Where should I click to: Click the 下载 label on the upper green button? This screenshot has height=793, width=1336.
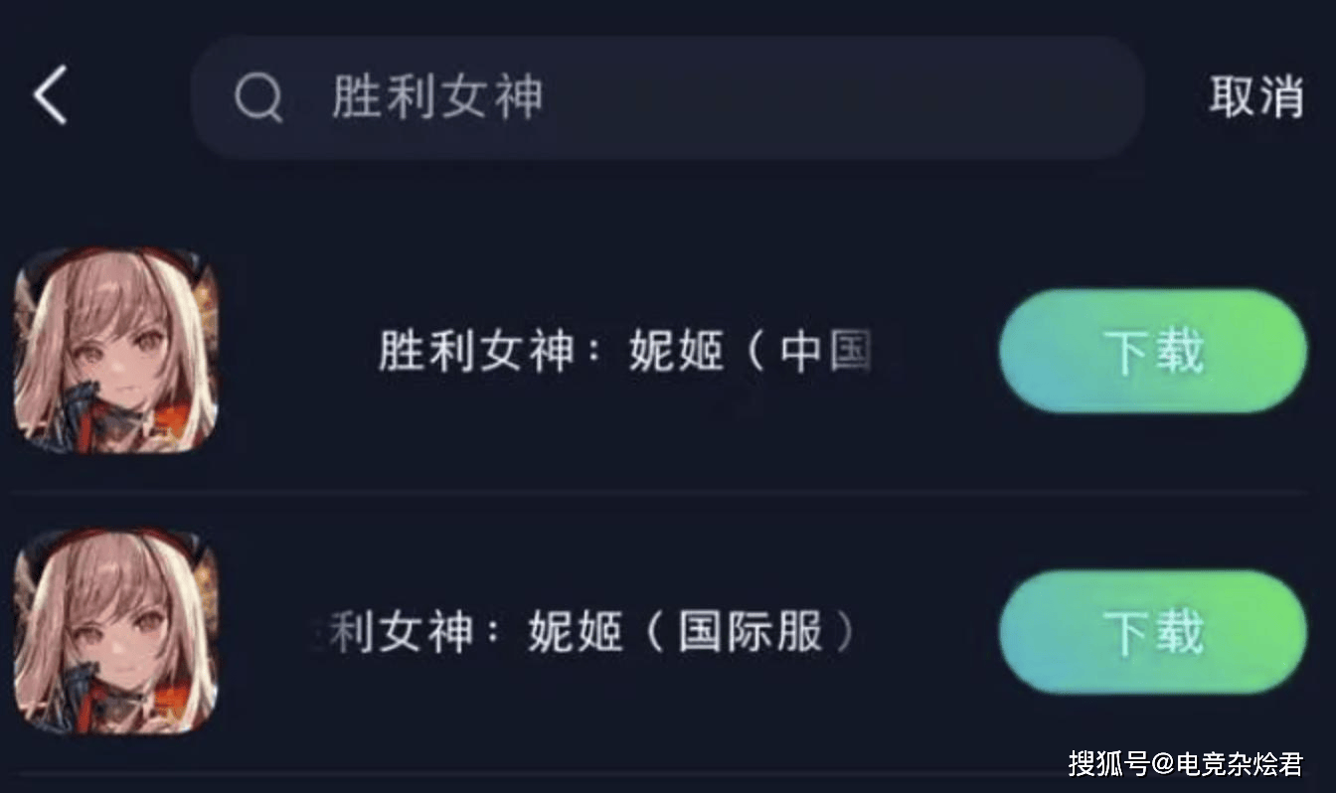click(1153, 352)
